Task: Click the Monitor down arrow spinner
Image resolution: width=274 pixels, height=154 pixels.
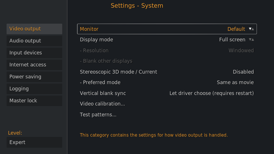Action: click(x=250, y=29)
